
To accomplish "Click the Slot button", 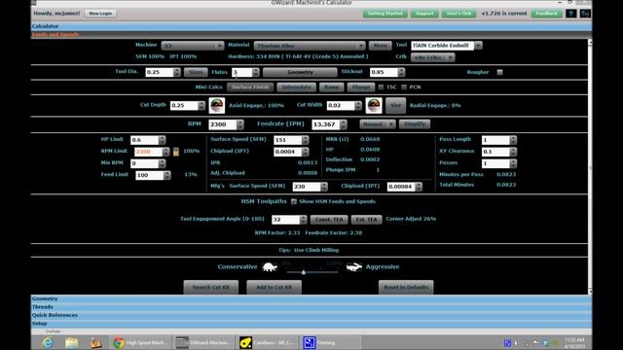I will tap(396, 106).
